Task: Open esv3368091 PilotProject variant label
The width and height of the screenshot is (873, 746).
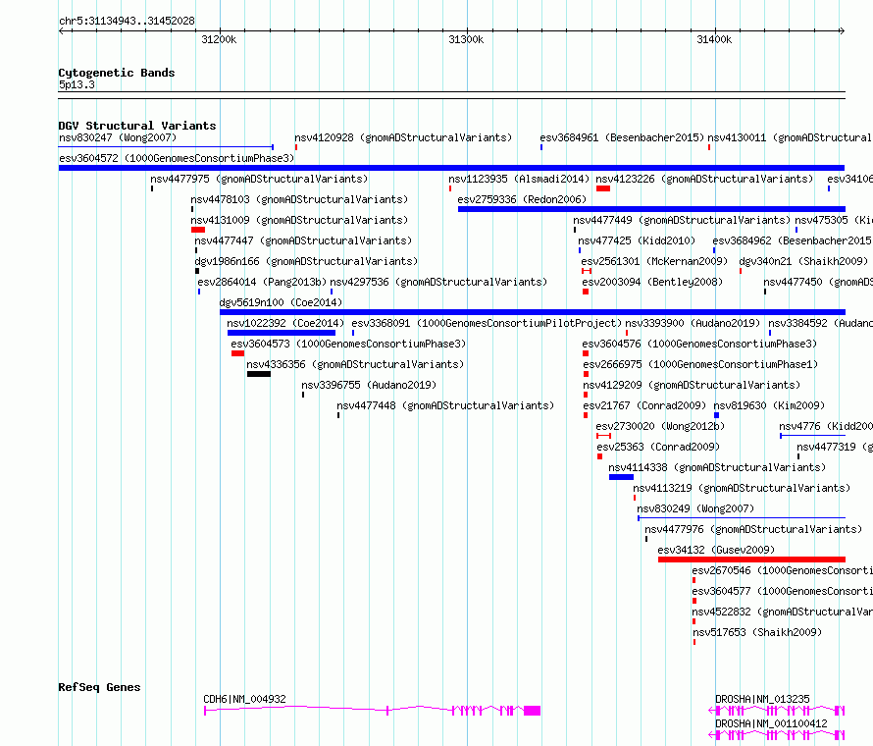Action: (x=487, y=323)
